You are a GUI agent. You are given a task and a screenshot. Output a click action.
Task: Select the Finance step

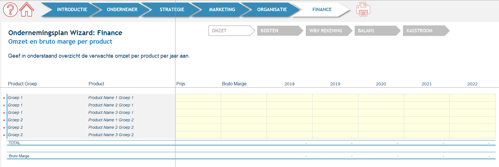[x=322, y=9]
